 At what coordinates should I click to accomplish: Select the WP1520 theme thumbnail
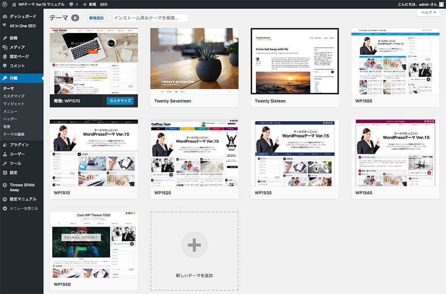tap(194, 153)
